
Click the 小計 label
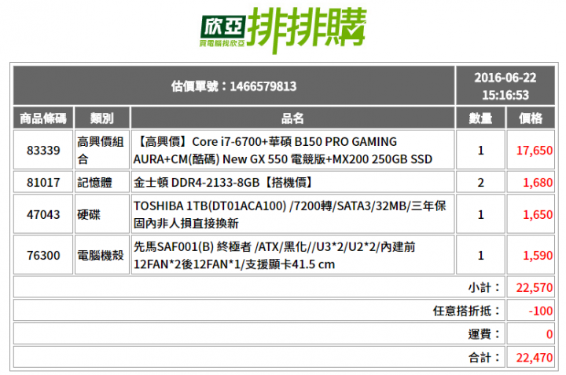pos(484,287)
